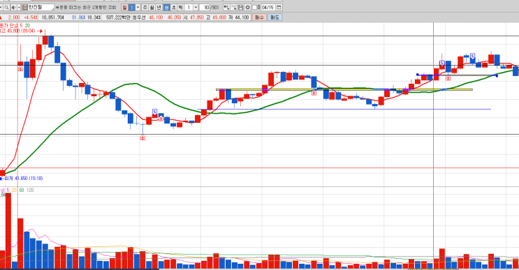Image resolution: width=519 pixels, height=270 pixels.
Task: Open the leftmost toolbar dropdown arrow
Action: click(x=1, y=7)
